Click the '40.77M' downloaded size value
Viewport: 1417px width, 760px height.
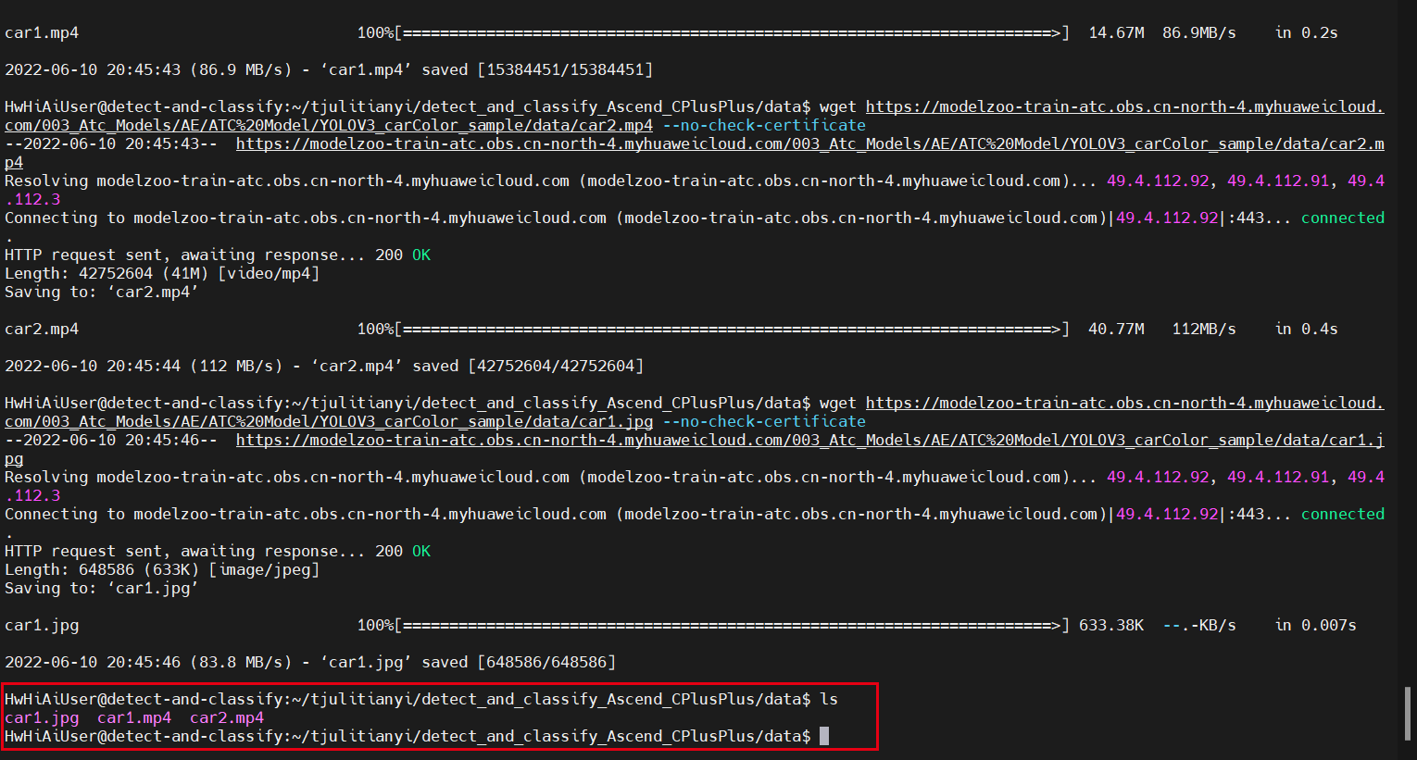click(1116, 329)
